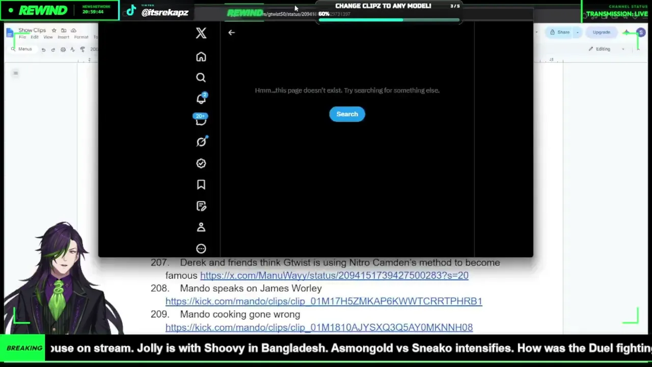Click the 60% clipz progress bar
This screenshot has height=367, width=652.
[389, 20]
